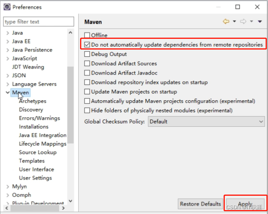The width and height of the screenshot is (268, 214).
Task: Maximize the Preferences window
Action: click(x=237, y=7)
